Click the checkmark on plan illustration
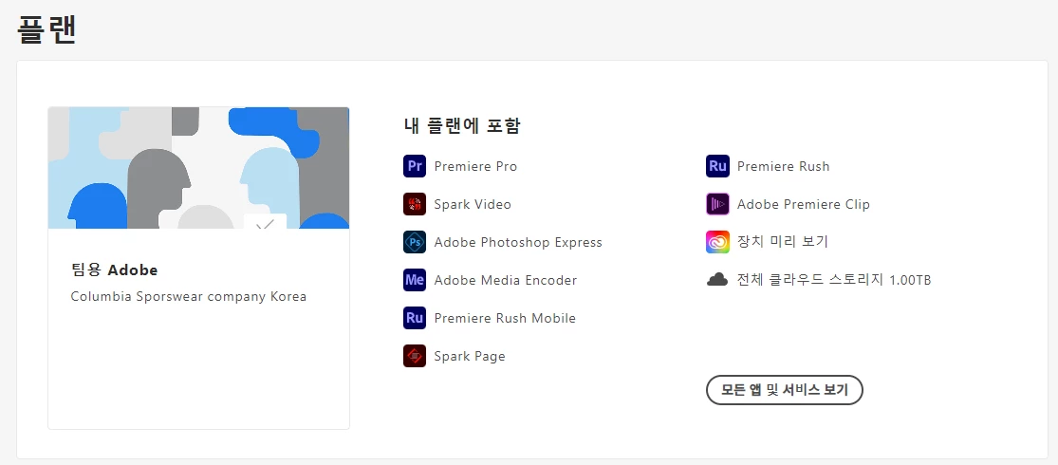1058x465 pixels. (265, 223)
